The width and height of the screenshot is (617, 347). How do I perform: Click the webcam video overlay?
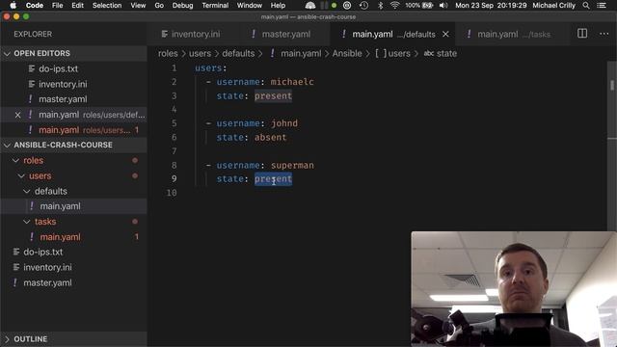[x=514, y=289]
